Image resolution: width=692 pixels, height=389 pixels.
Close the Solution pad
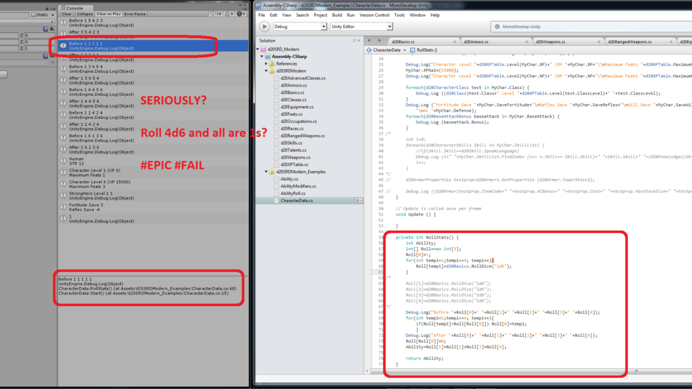pos(359,41)
